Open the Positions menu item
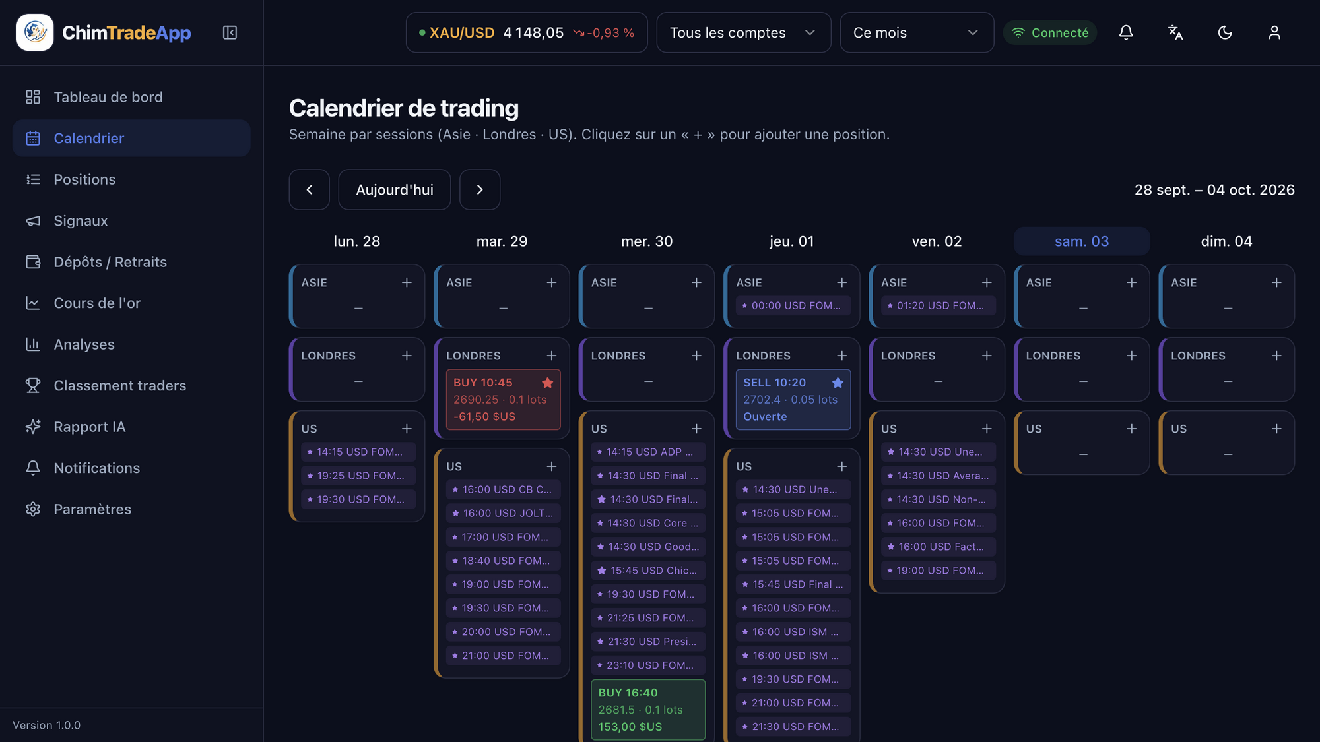 (131, 179)
